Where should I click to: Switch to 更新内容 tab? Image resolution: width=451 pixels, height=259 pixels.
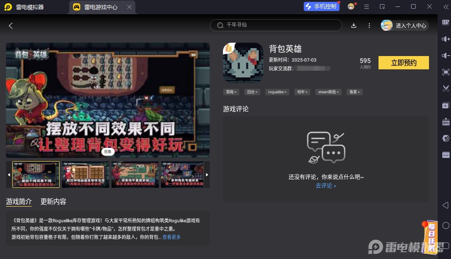coord(53,202)
